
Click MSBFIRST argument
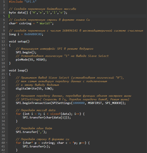click(x=95, y=103)
